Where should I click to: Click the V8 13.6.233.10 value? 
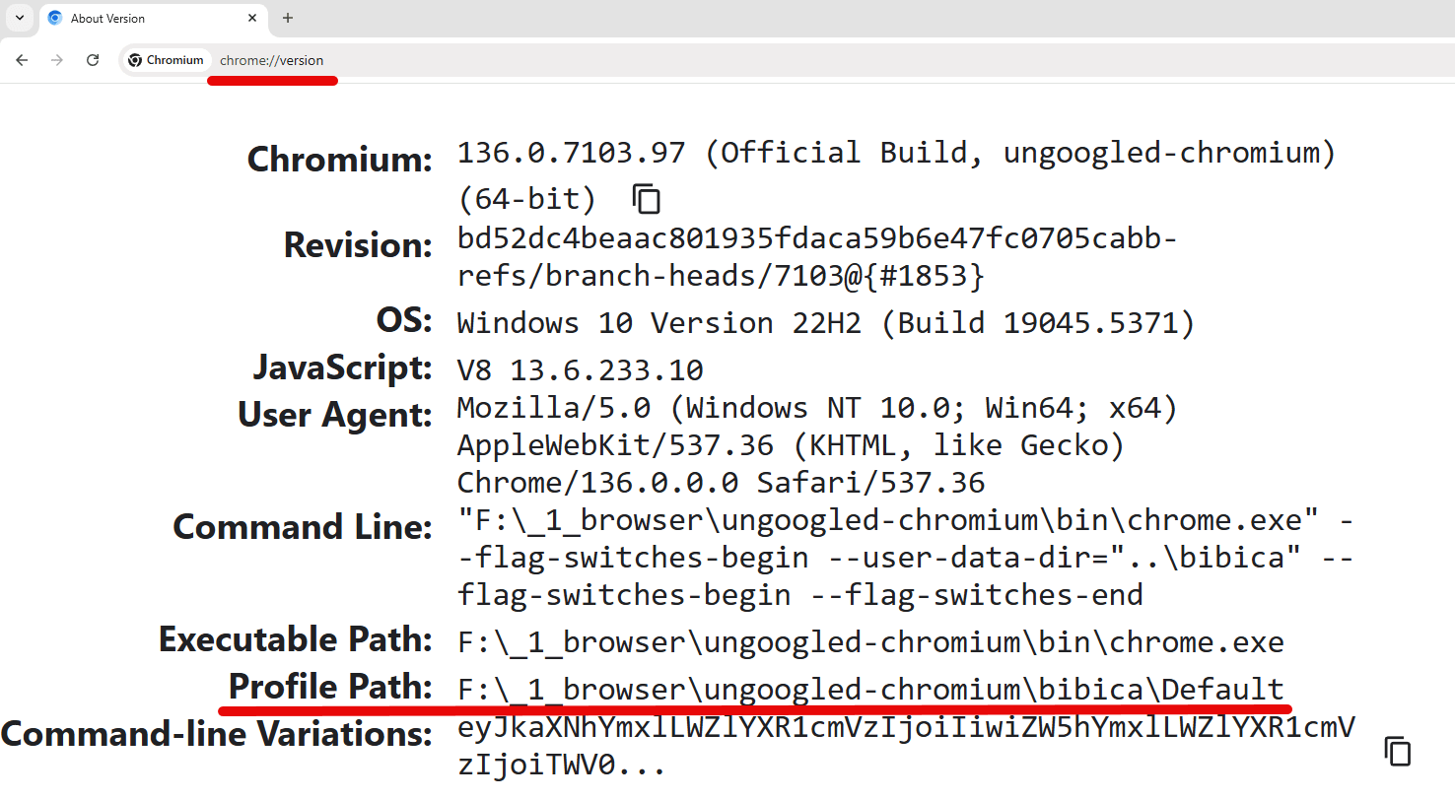point(581,370)
